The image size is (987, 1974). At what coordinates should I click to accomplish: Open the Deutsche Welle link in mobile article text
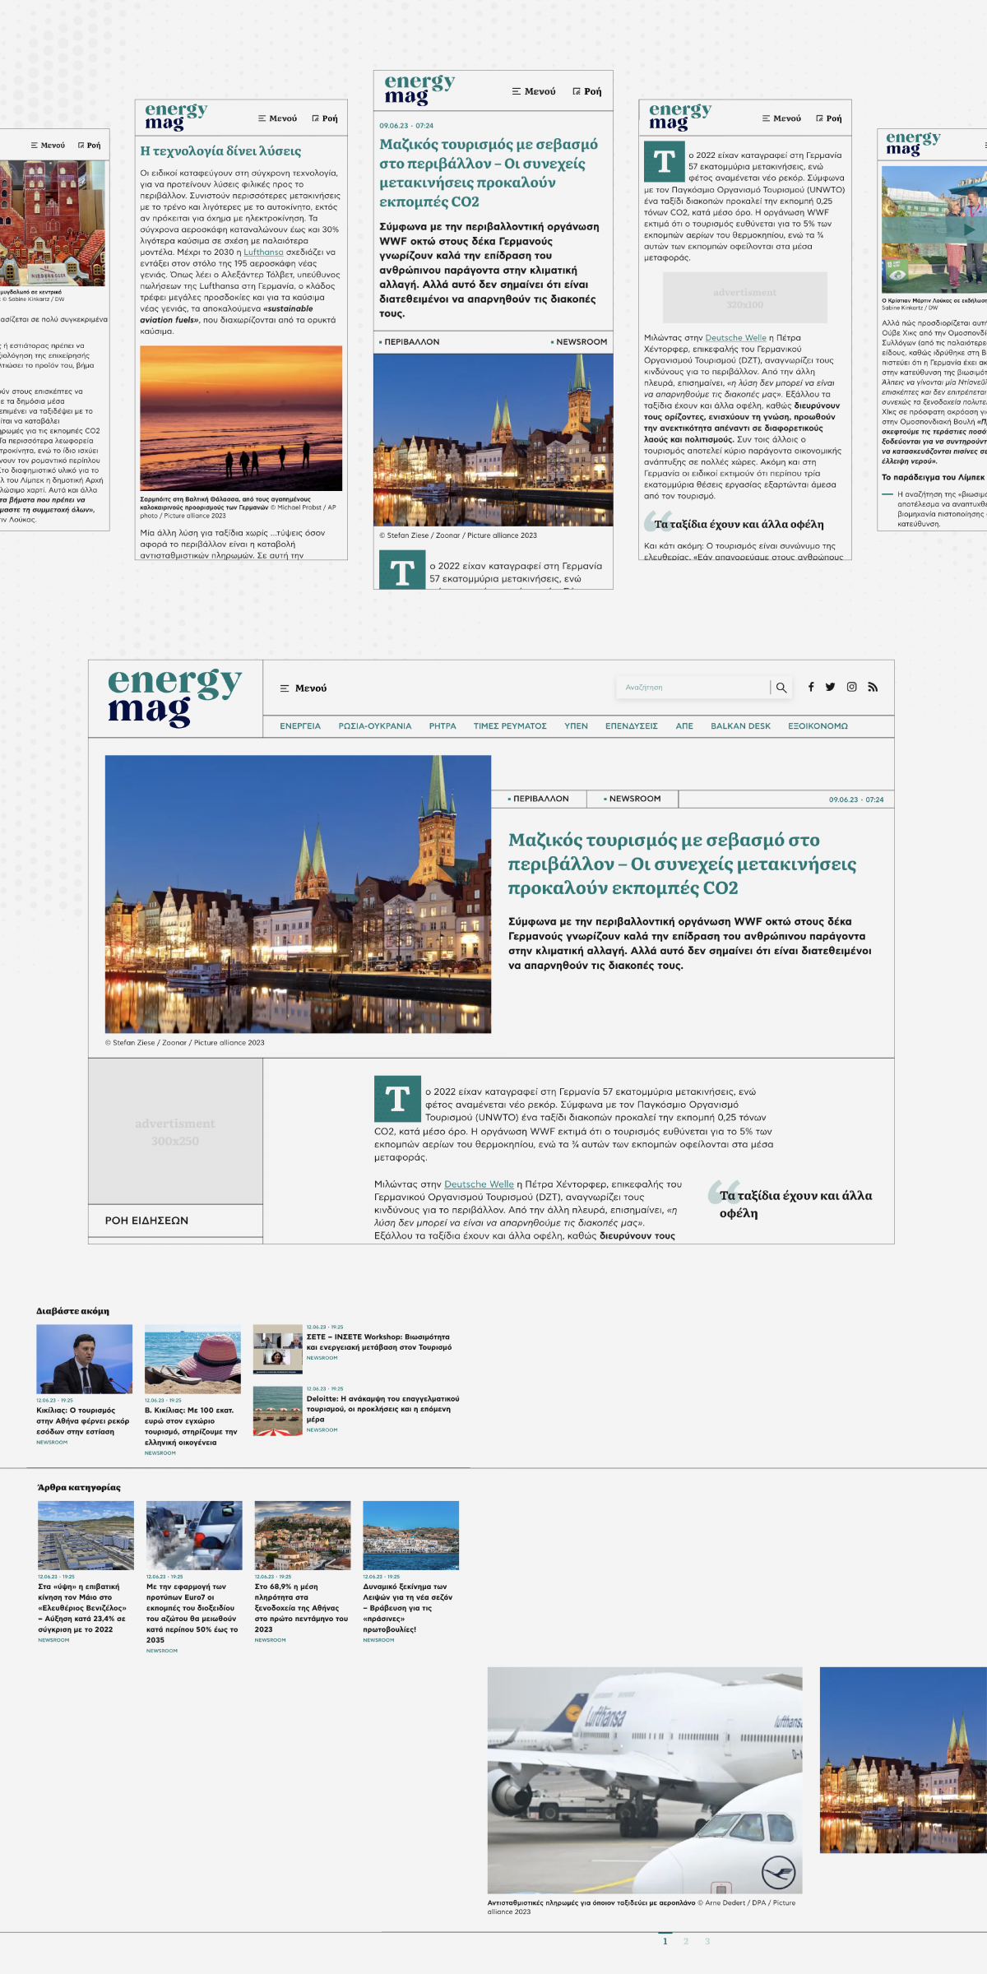point(735,338)
